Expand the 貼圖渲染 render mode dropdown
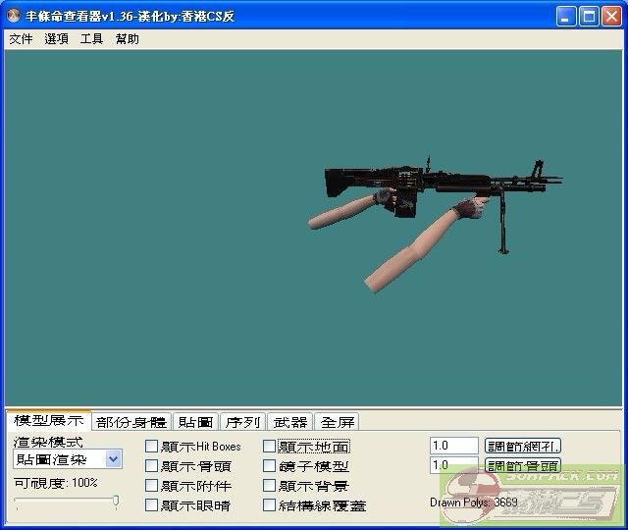Screen dimensions: 628x530 [113, 459]
